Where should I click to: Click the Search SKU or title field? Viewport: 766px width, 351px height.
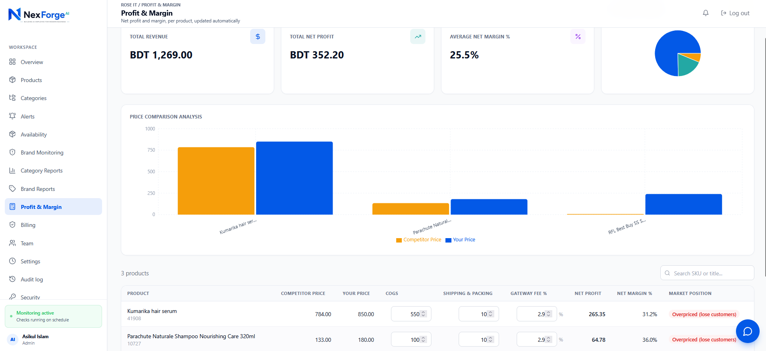click(x=707, y=273)
